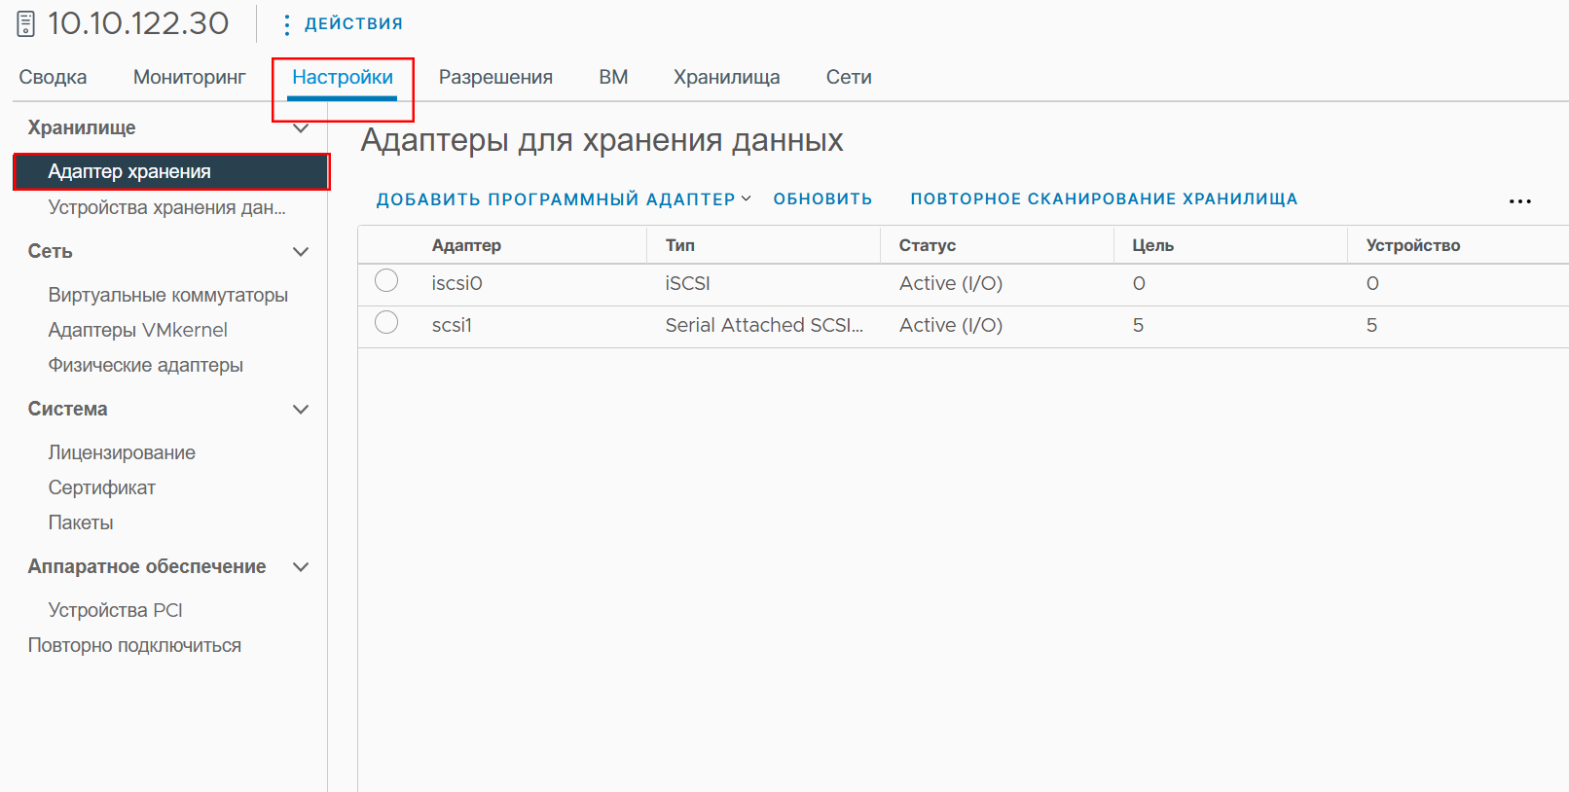This screenshot has width=1569, height=792.
Task: Sort by the Тип column header
Action: [x=680, y=245]
